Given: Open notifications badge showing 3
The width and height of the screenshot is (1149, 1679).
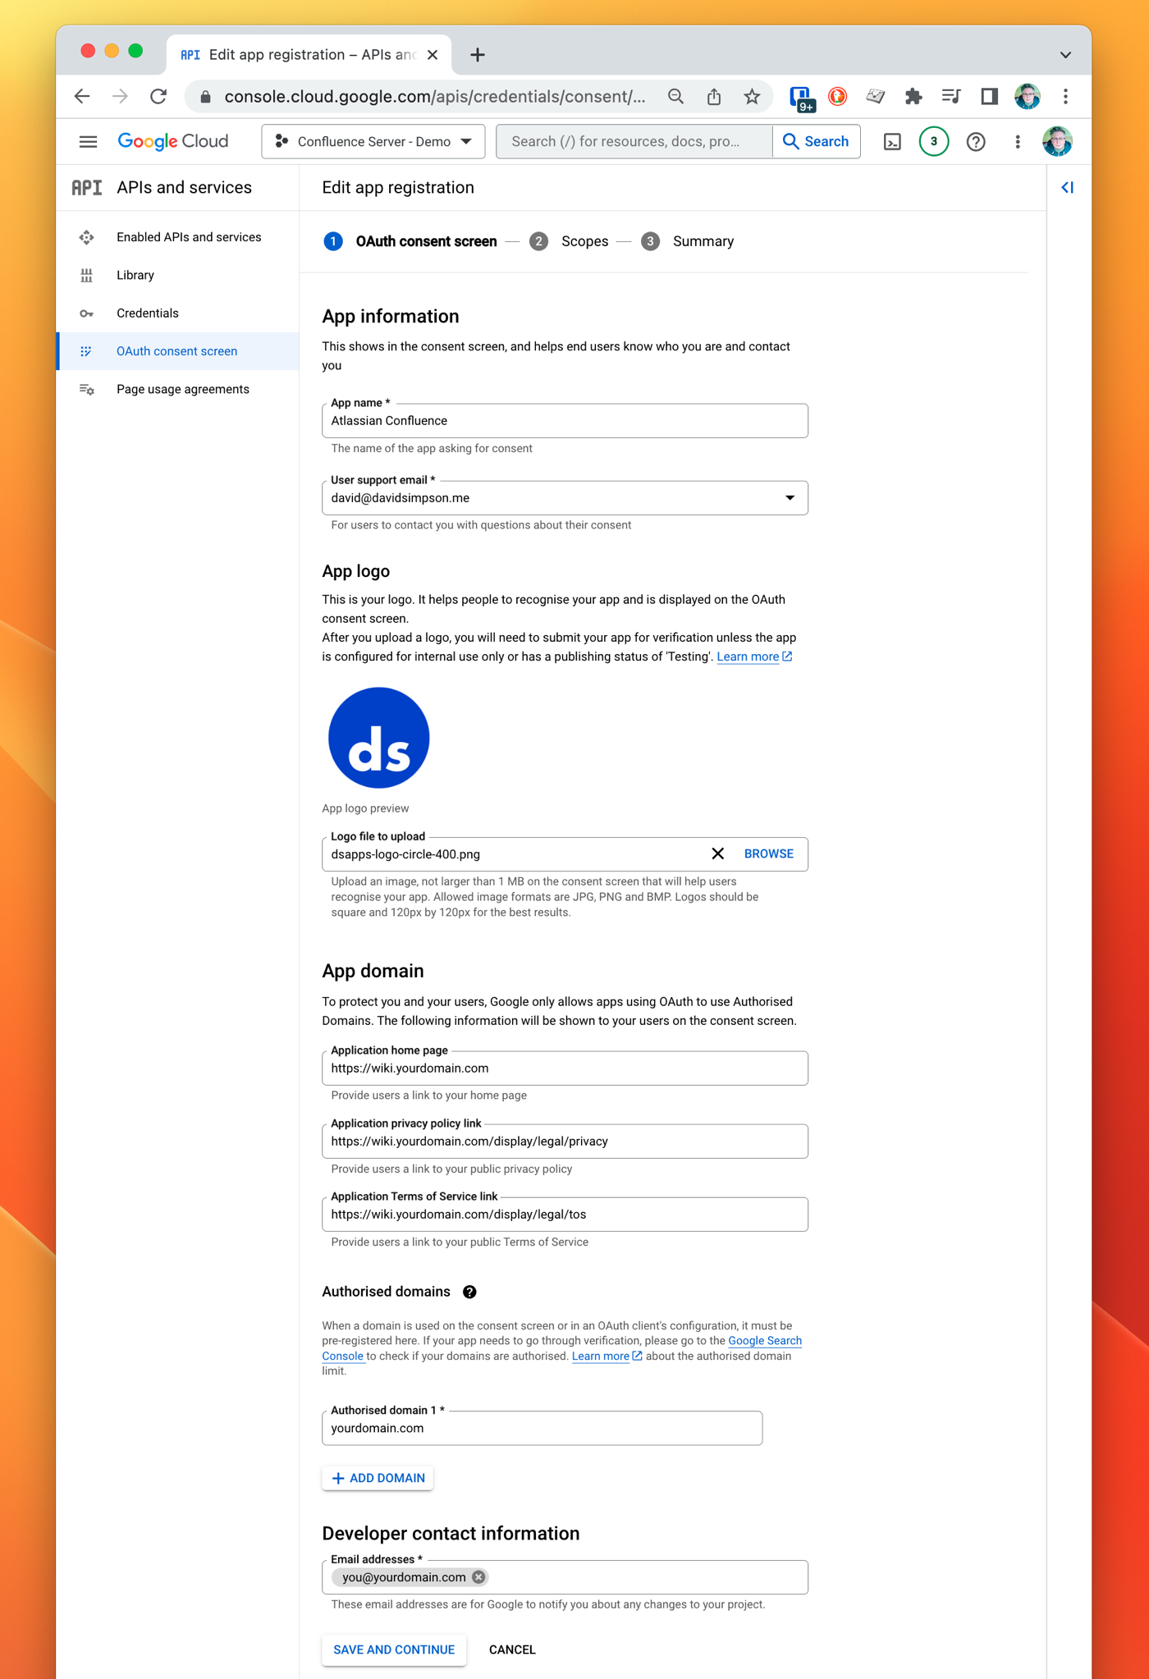Looking at the screenshot, I should coord(933,142).
